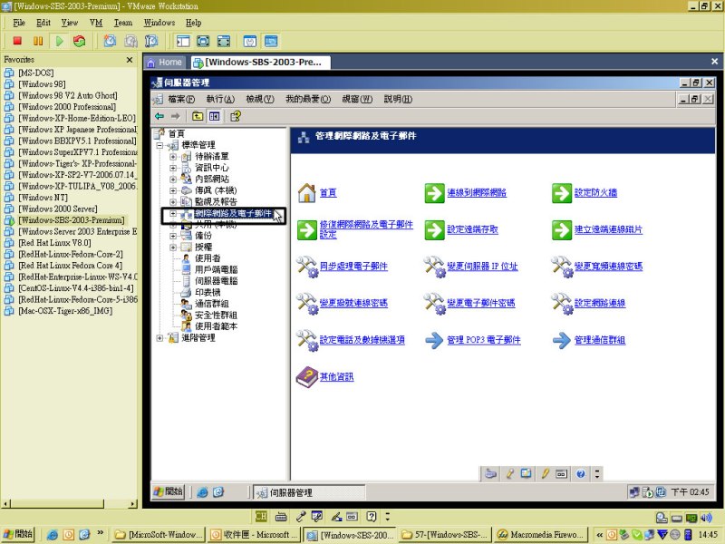Collapse the 標準管理 tree node
Viewport: 725px width, 544px height.
coord(160,145)
